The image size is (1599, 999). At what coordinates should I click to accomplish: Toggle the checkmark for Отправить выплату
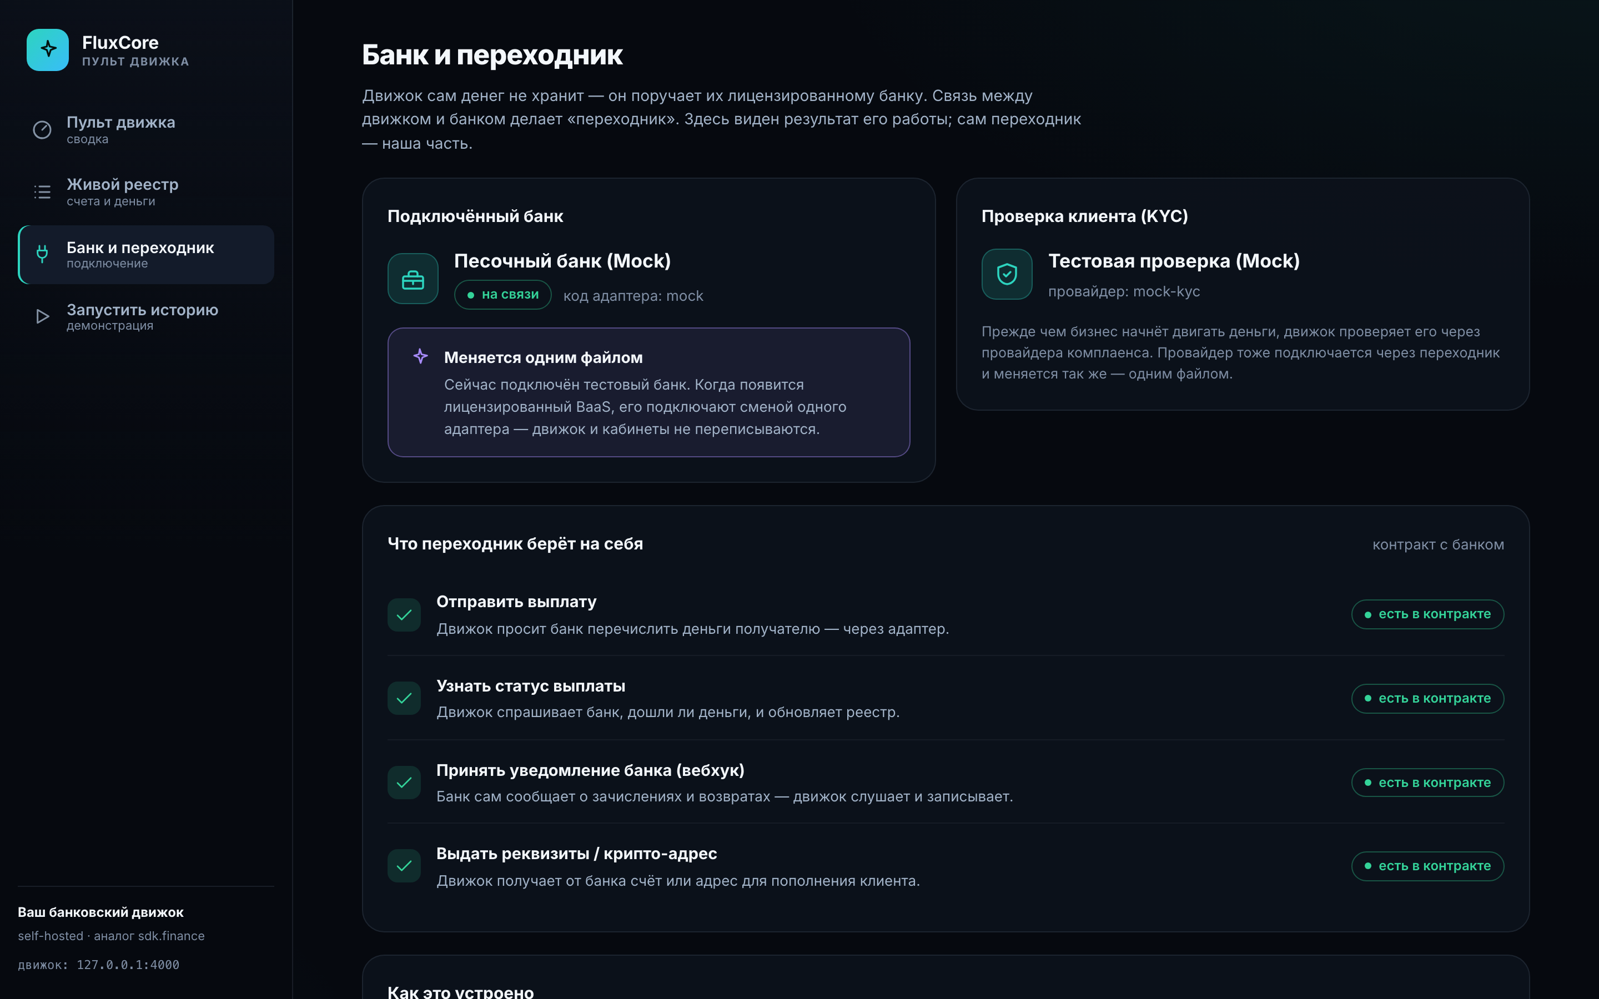404,615
